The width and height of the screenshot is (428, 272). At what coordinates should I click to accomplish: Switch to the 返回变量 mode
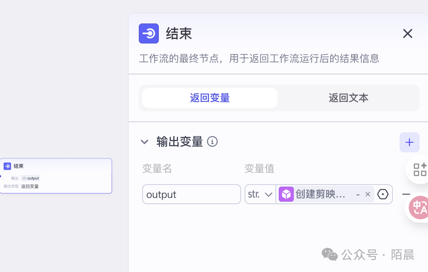[x=210, y=98]
